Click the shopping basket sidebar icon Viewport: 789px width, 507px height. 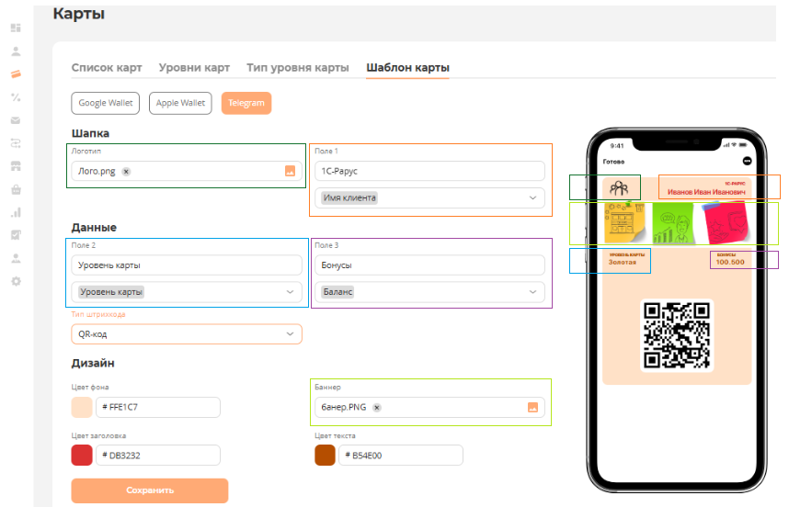tap(16, 189)
